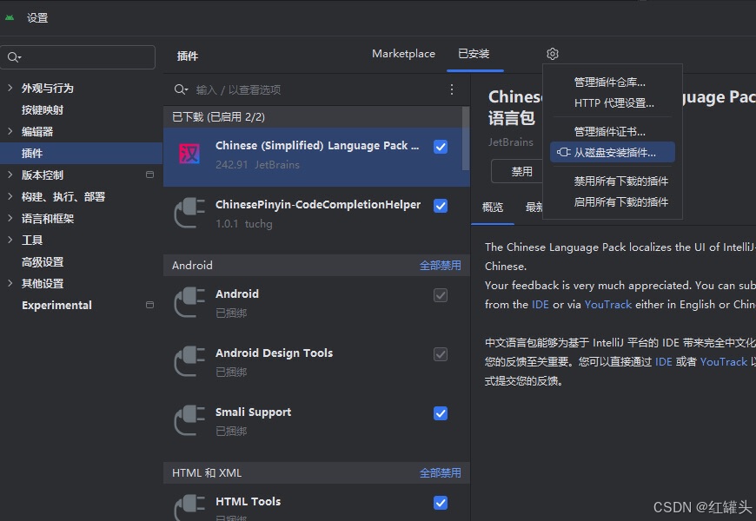Expand the 编辑器 settings section

(10, 131)
